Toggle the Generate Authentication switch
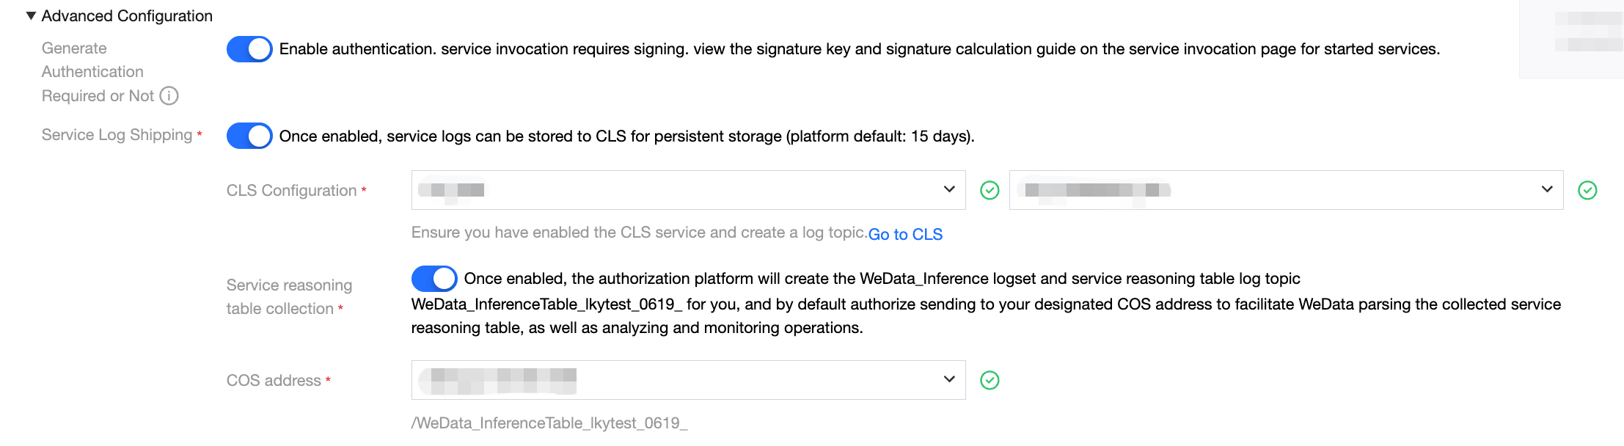 tap(249, 49)
